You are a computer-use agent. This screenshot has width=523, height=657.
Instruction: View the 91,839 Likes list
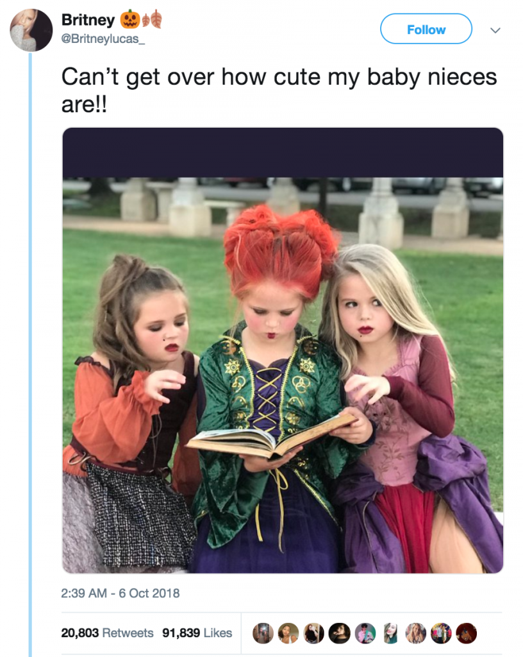[x=197, y=633]
